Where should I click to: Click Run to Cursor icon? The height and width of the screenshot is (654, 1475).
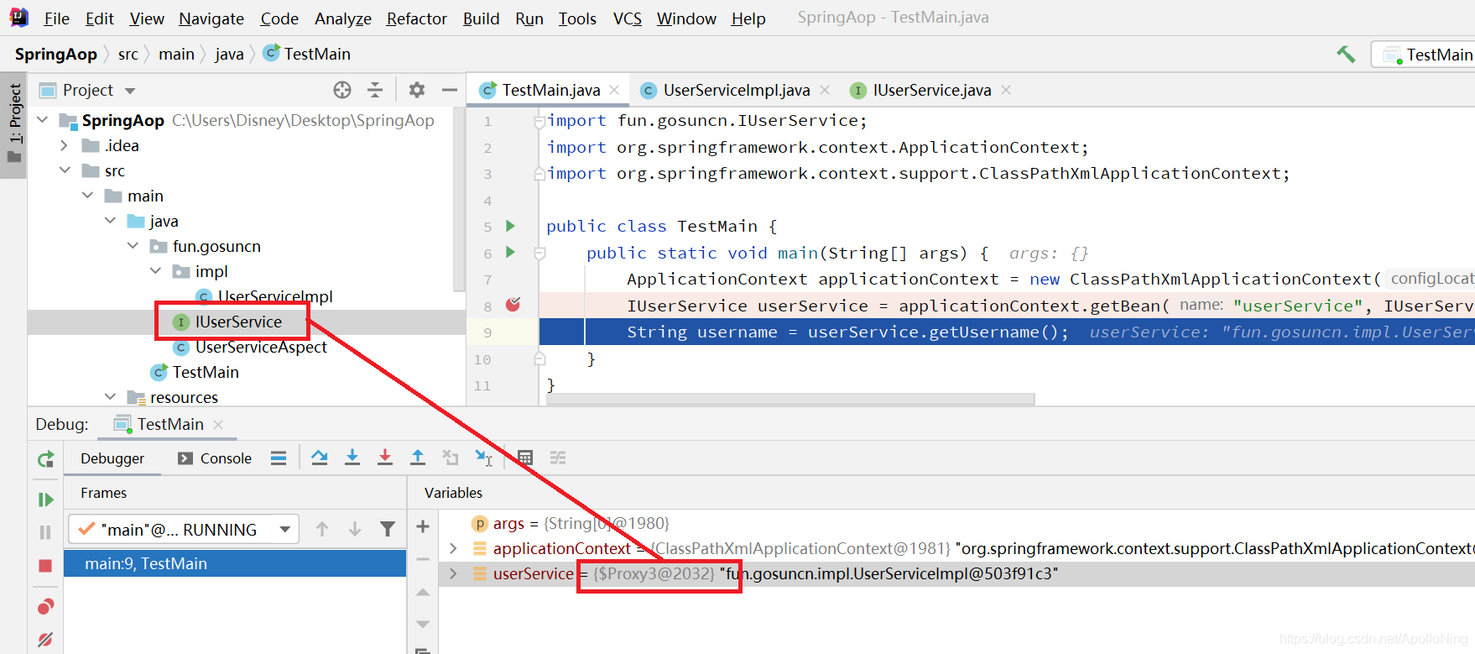[x=484, y=458]
